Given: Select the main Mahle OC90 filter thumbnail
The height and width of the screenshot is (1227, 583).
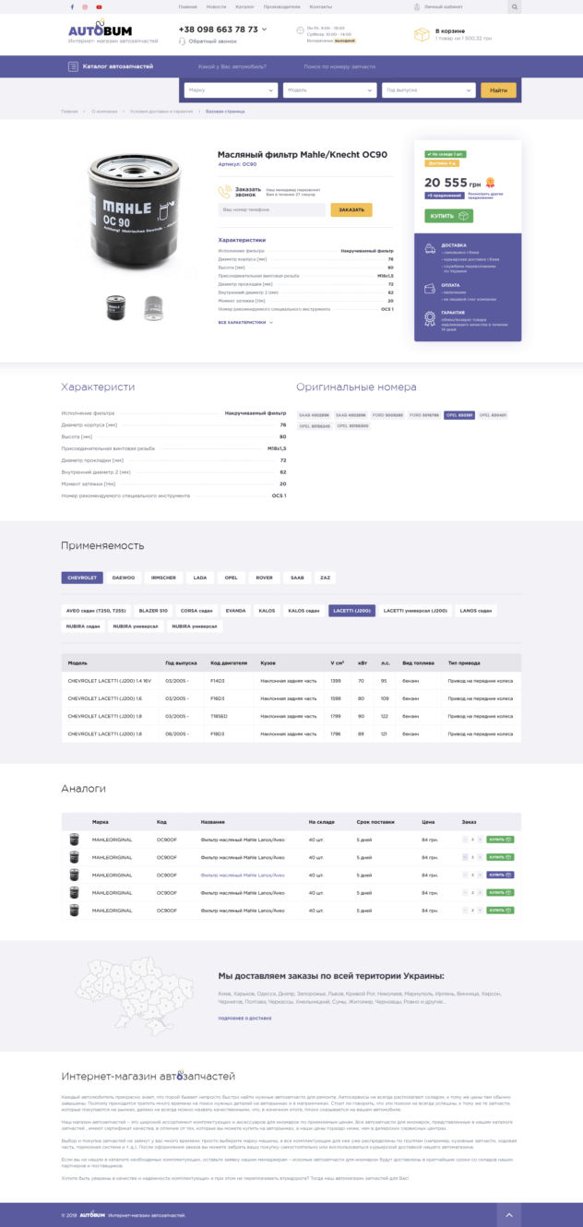Looking at the screenshot, I should 116,308.
